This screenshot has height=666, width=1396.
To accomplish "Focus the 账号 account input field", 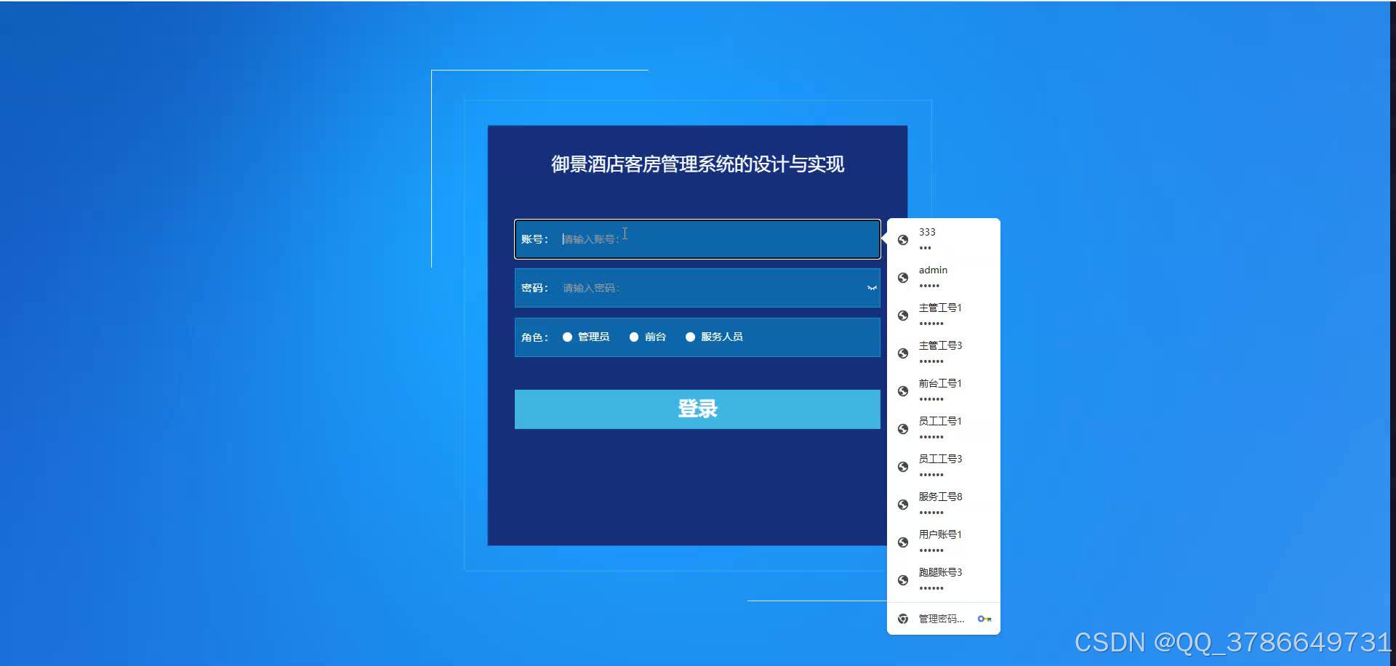I will tap(697, 239).
